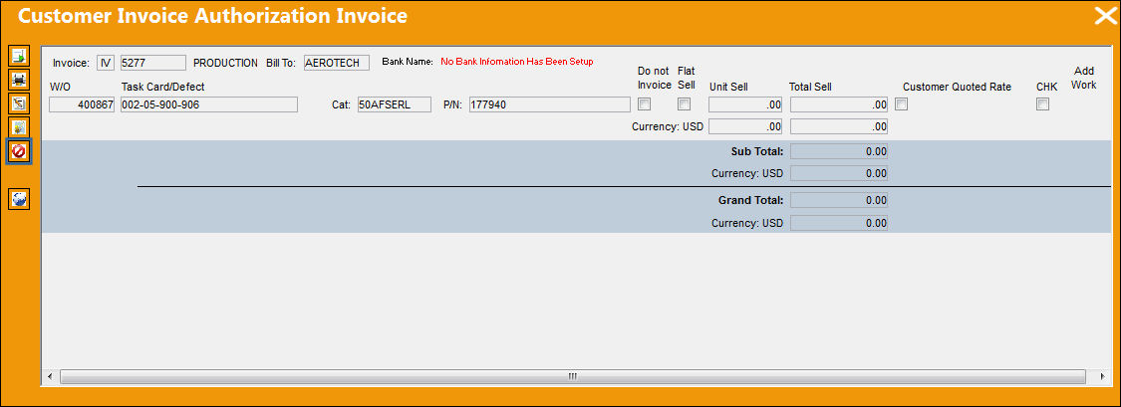Click the printer icon in sidebar

point(19,79)
